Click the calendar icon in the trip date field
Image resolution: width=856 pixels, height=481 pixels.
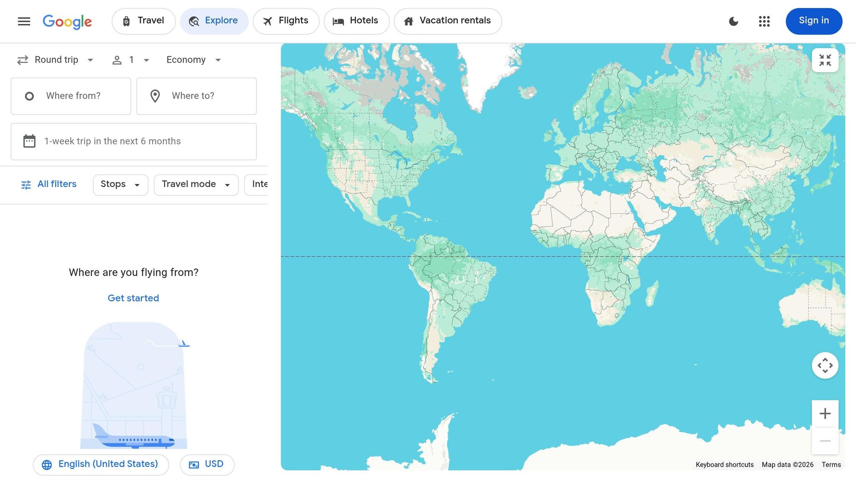tap(29, 141)
